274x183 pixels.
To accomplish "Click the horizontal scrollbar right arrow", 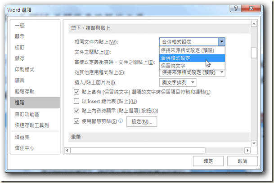I will pyautogui.click(x=247, y=150).
